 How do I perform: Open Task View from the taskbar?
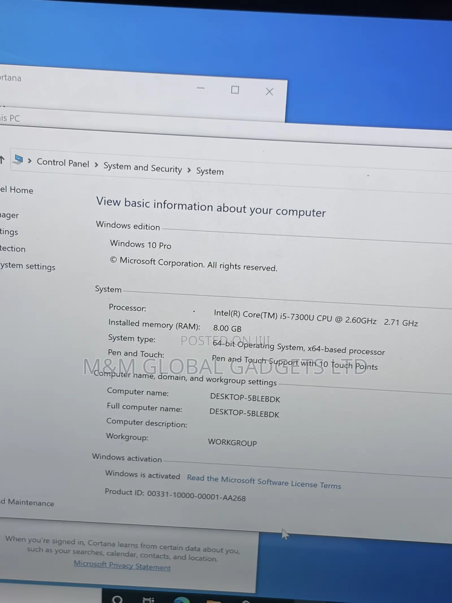pyautogui.click(x=148, y=600)
